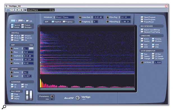Click the 2x Detune knob

tap(142, 62)
